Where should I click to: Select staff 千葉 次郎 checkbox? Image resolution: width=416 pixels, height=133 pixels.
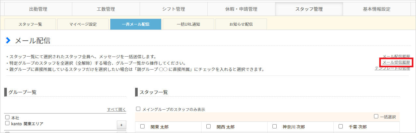340,126
